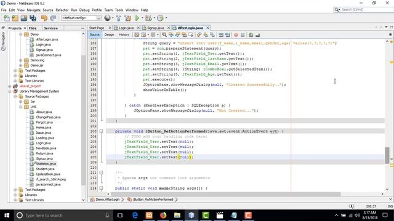Image resolution: width=394 pixels, height=221 pixels.
Task: Open the Tools menu
Action: tap(119, 10)
